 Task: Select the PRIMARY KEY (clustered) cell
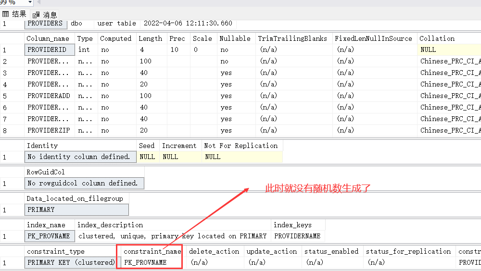pyautogui.click(x=71, y=262)
